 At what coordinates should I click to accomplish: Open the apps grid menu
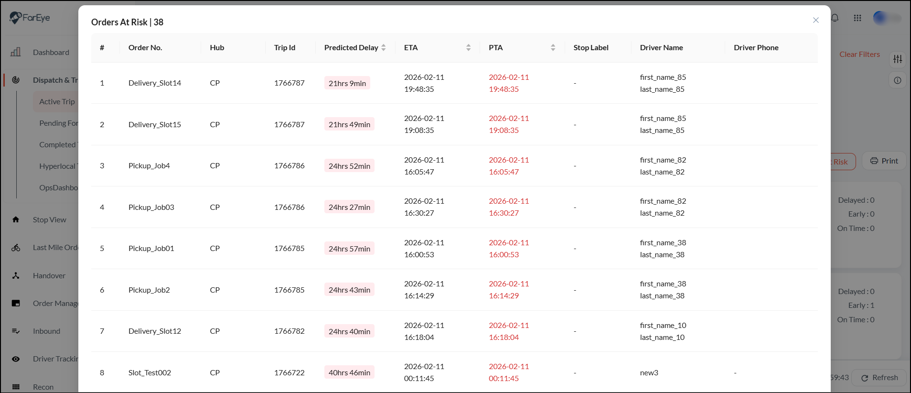pos(857,18)
